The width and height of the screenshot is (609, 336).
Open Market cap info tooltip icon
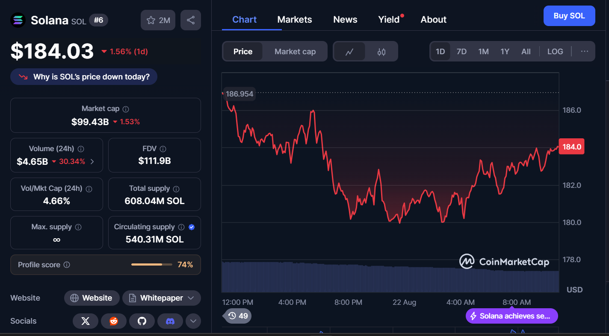point(126,109)
